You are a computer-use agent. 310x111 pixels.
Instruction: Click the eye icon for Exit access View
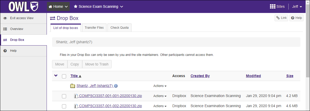(5, 18)
